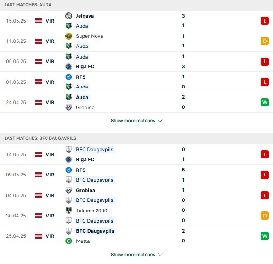
Task: Click the RFS logo in the 09.05.25 match
Action: coord(68,170)
